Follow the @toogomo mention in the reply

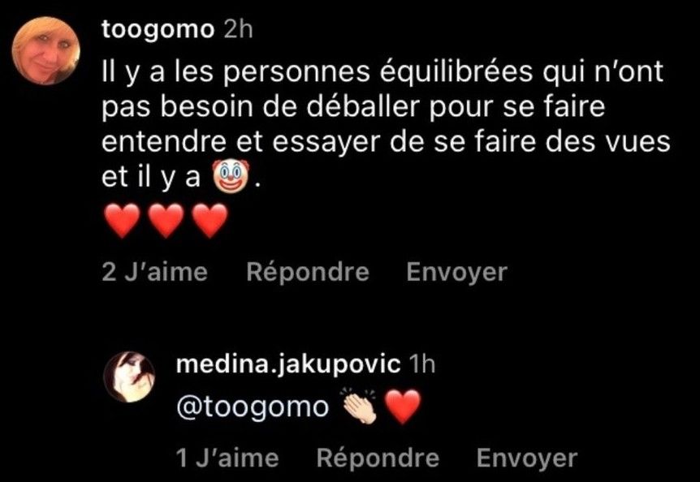[253, 407]
